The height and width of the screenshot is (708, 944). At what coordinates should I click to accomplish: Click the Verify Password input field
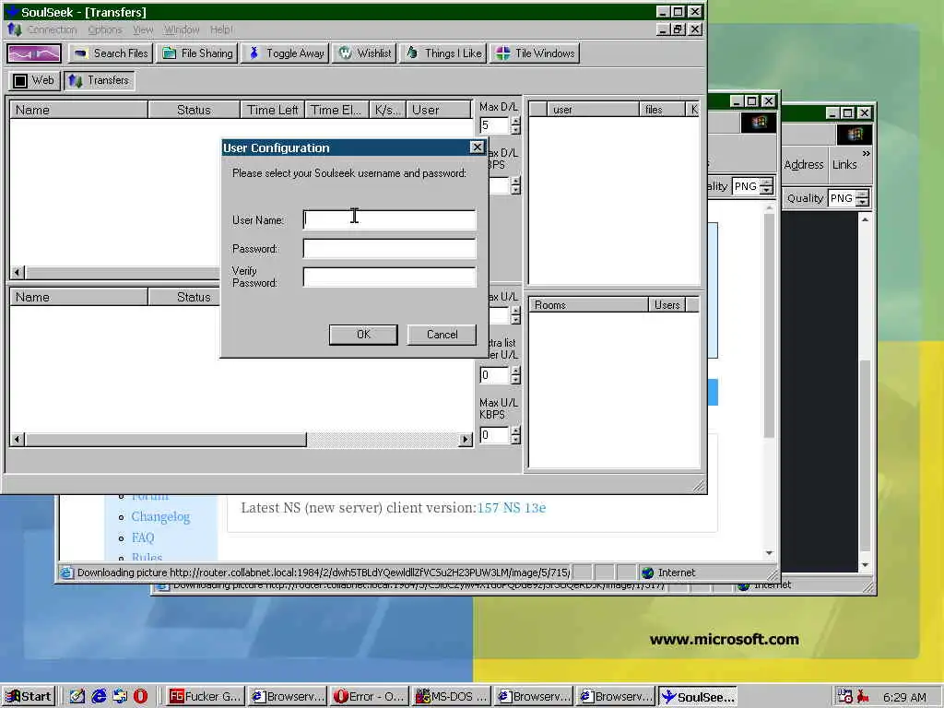click(x=390, y=277)
